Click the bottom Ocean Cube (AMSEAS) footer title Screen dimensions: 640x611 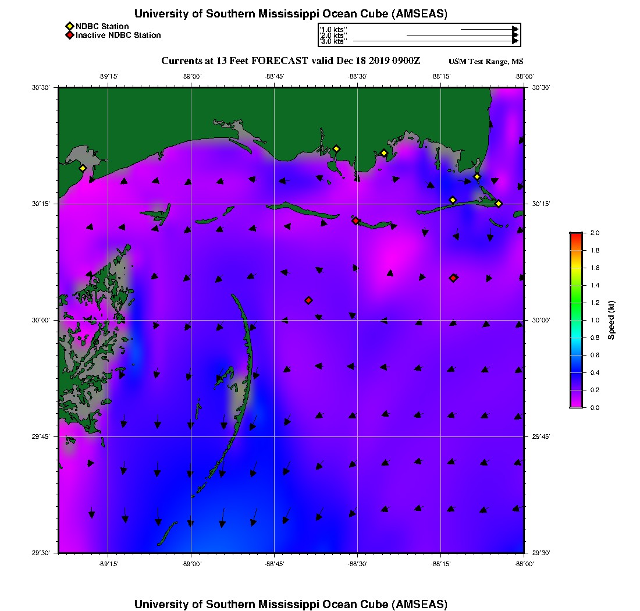pyautogui.click(x=291, y=603)
